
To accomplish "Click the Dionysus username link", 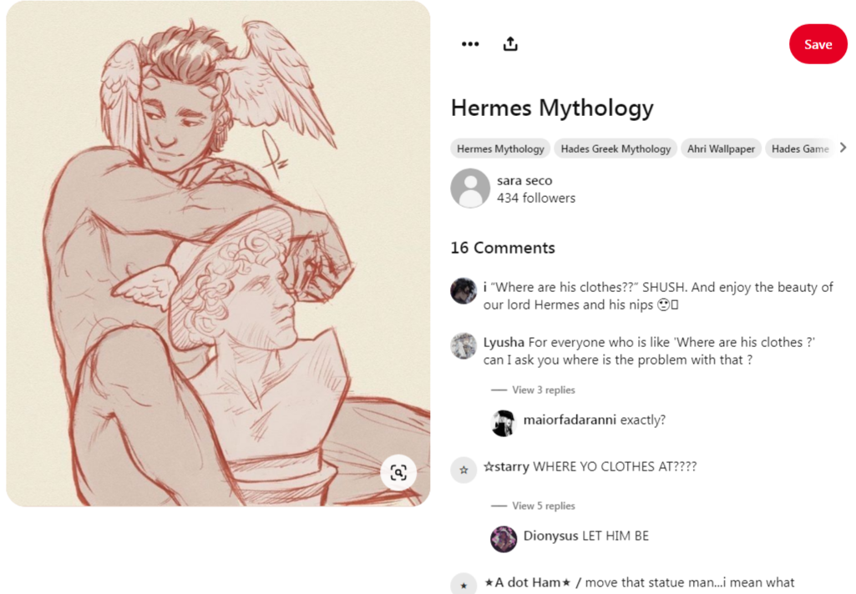I will point(550,536).
